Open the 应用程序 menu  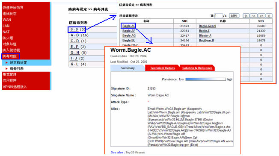9,80
